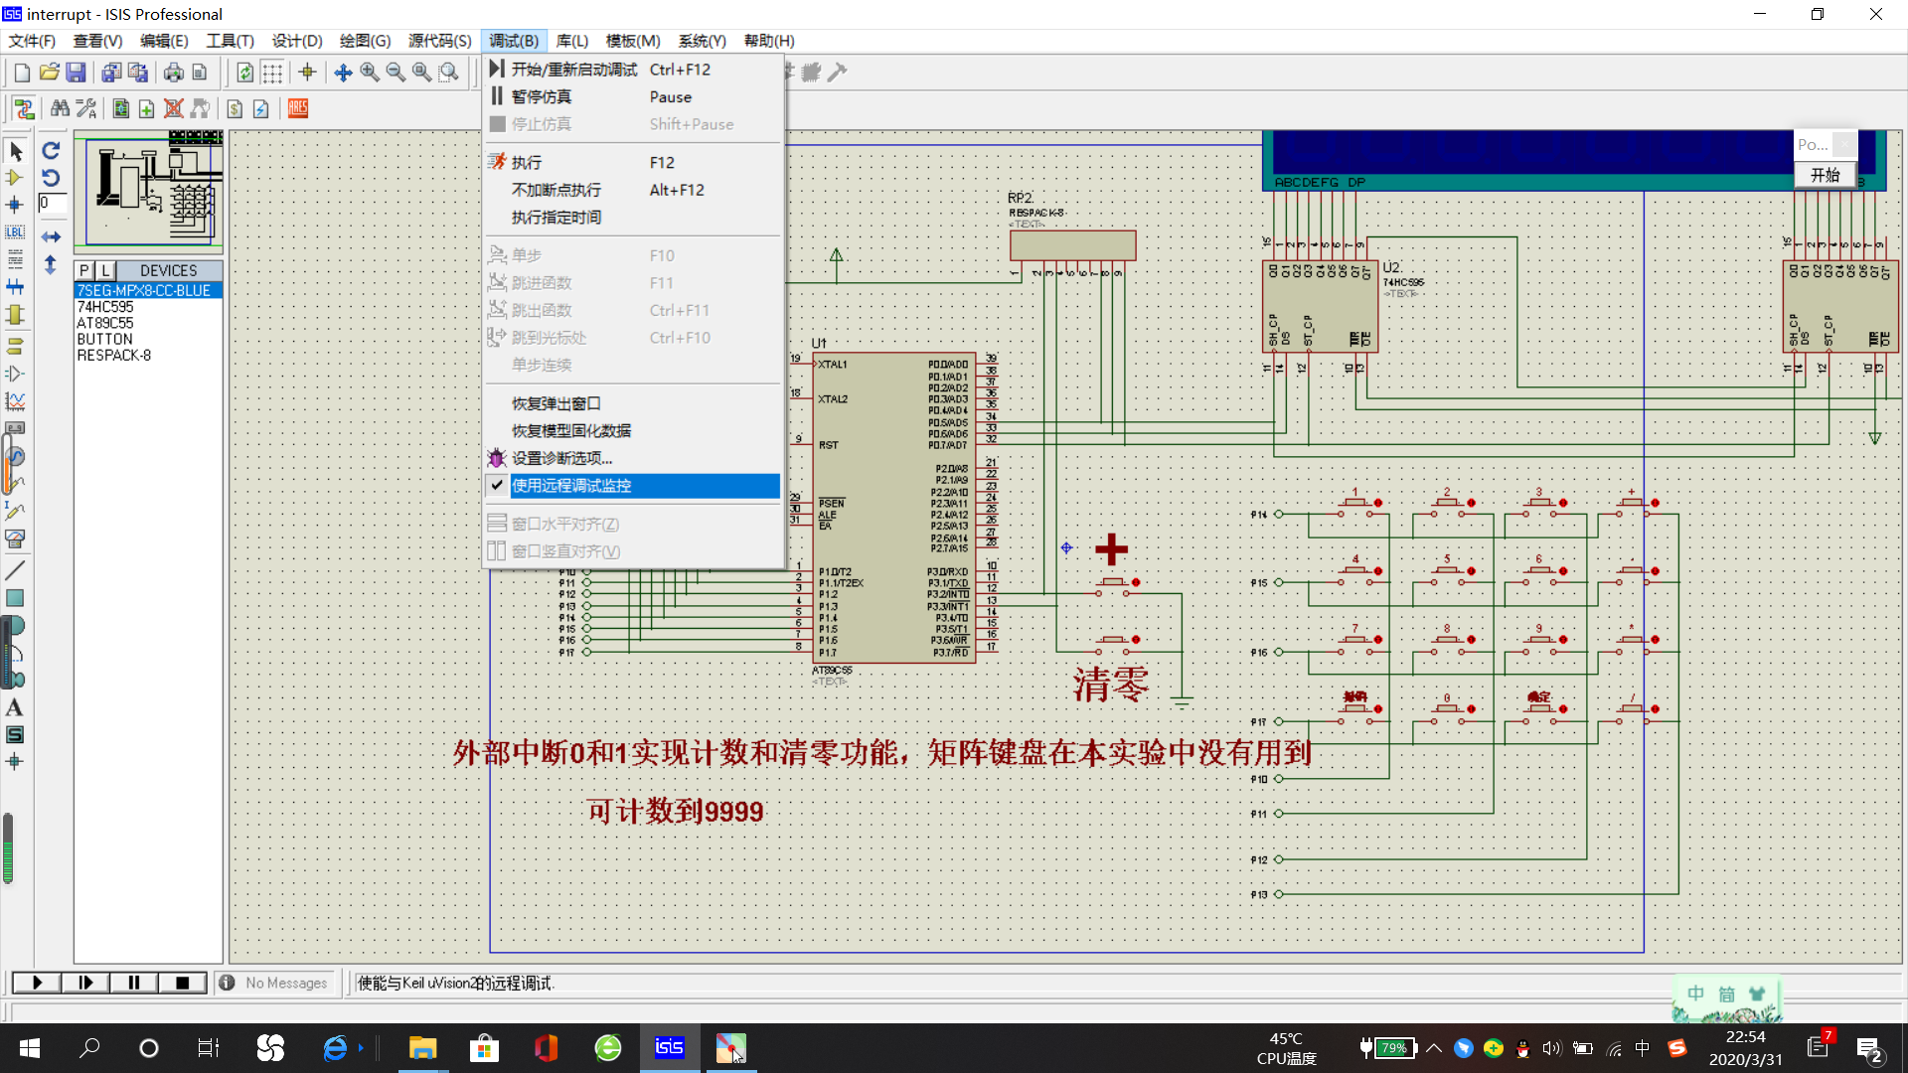Run electrical rule check lightning icon

tap(260, 108)
